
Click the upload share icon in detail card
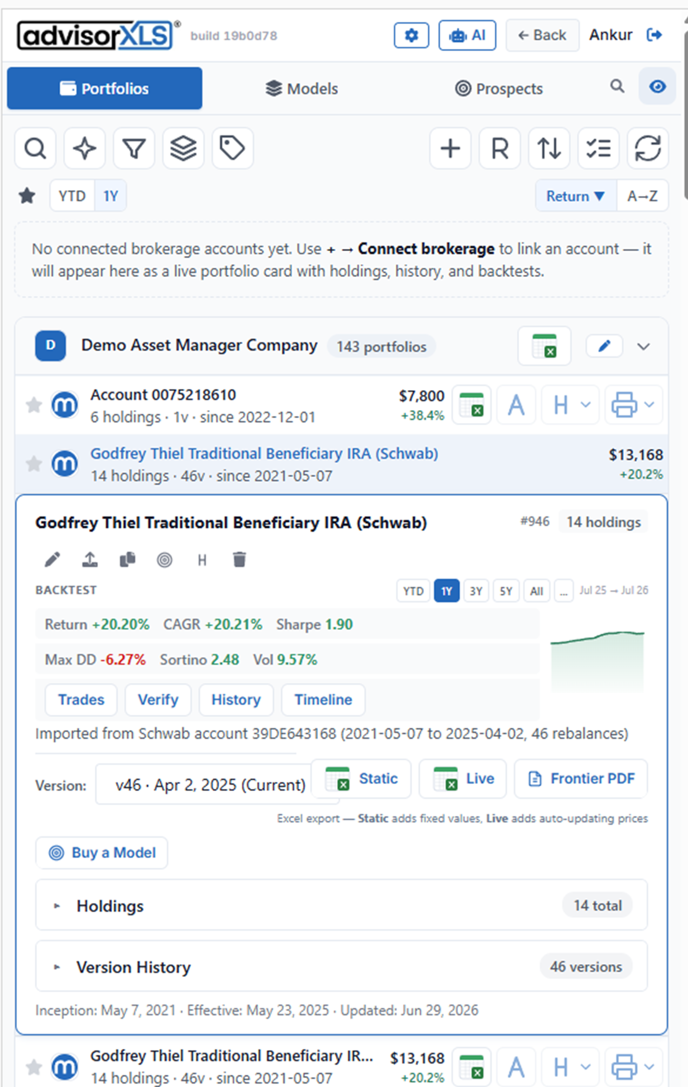90,559
